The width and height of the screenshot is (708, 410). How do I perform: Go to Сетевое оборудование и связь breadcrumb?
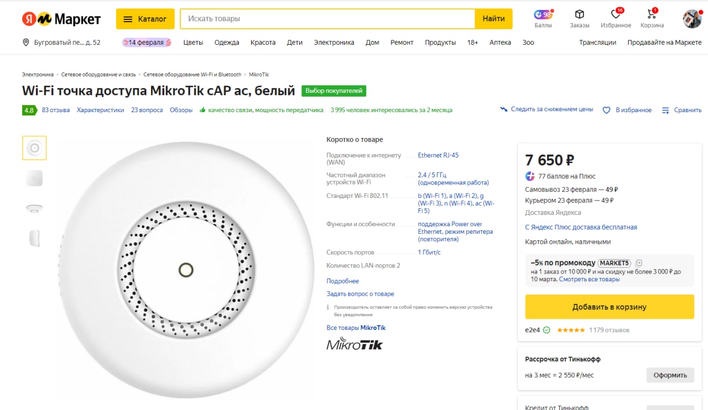click(x=99, y=75)
